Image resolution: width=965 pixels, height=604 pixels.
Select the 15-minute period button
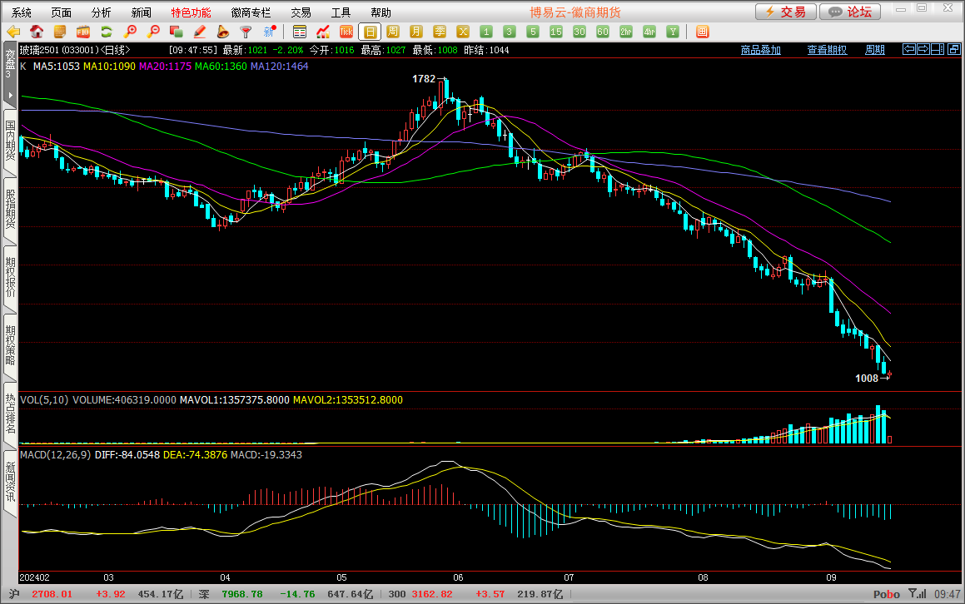click(556, 32)
